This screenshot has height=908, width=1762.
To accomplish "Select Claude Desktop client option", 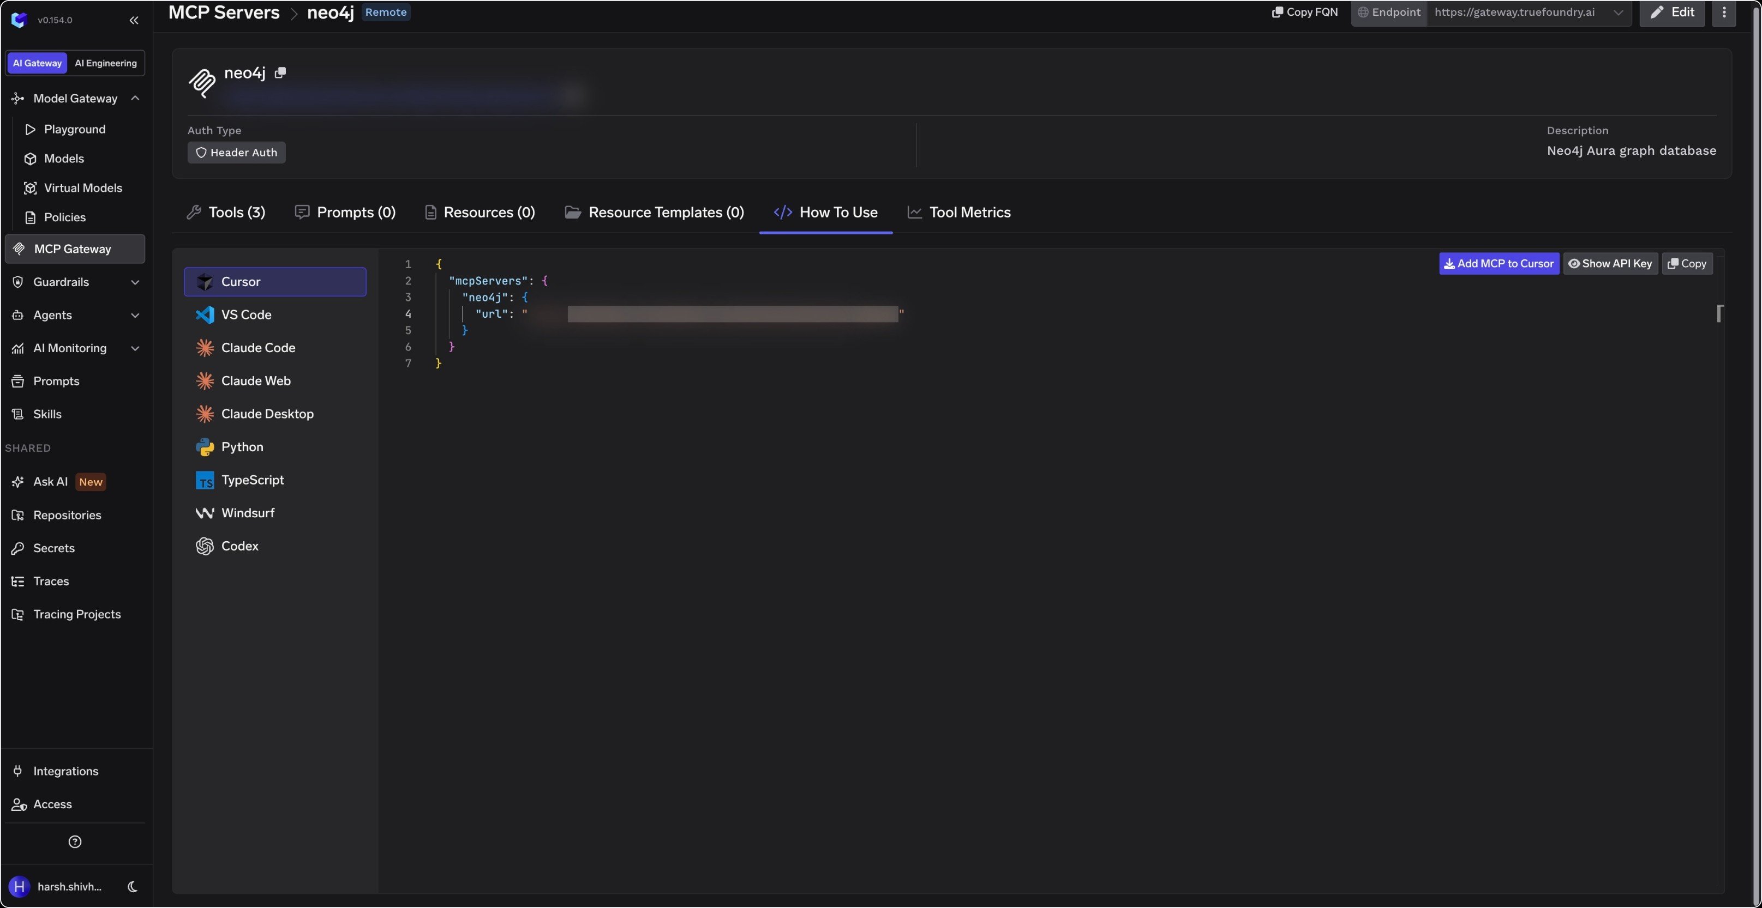I will point(275,414).
